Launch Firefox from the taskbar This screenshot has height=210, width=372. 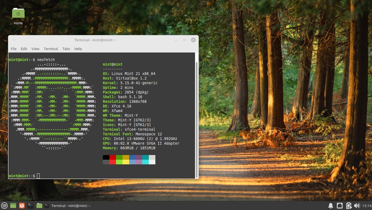coord(22,205)
